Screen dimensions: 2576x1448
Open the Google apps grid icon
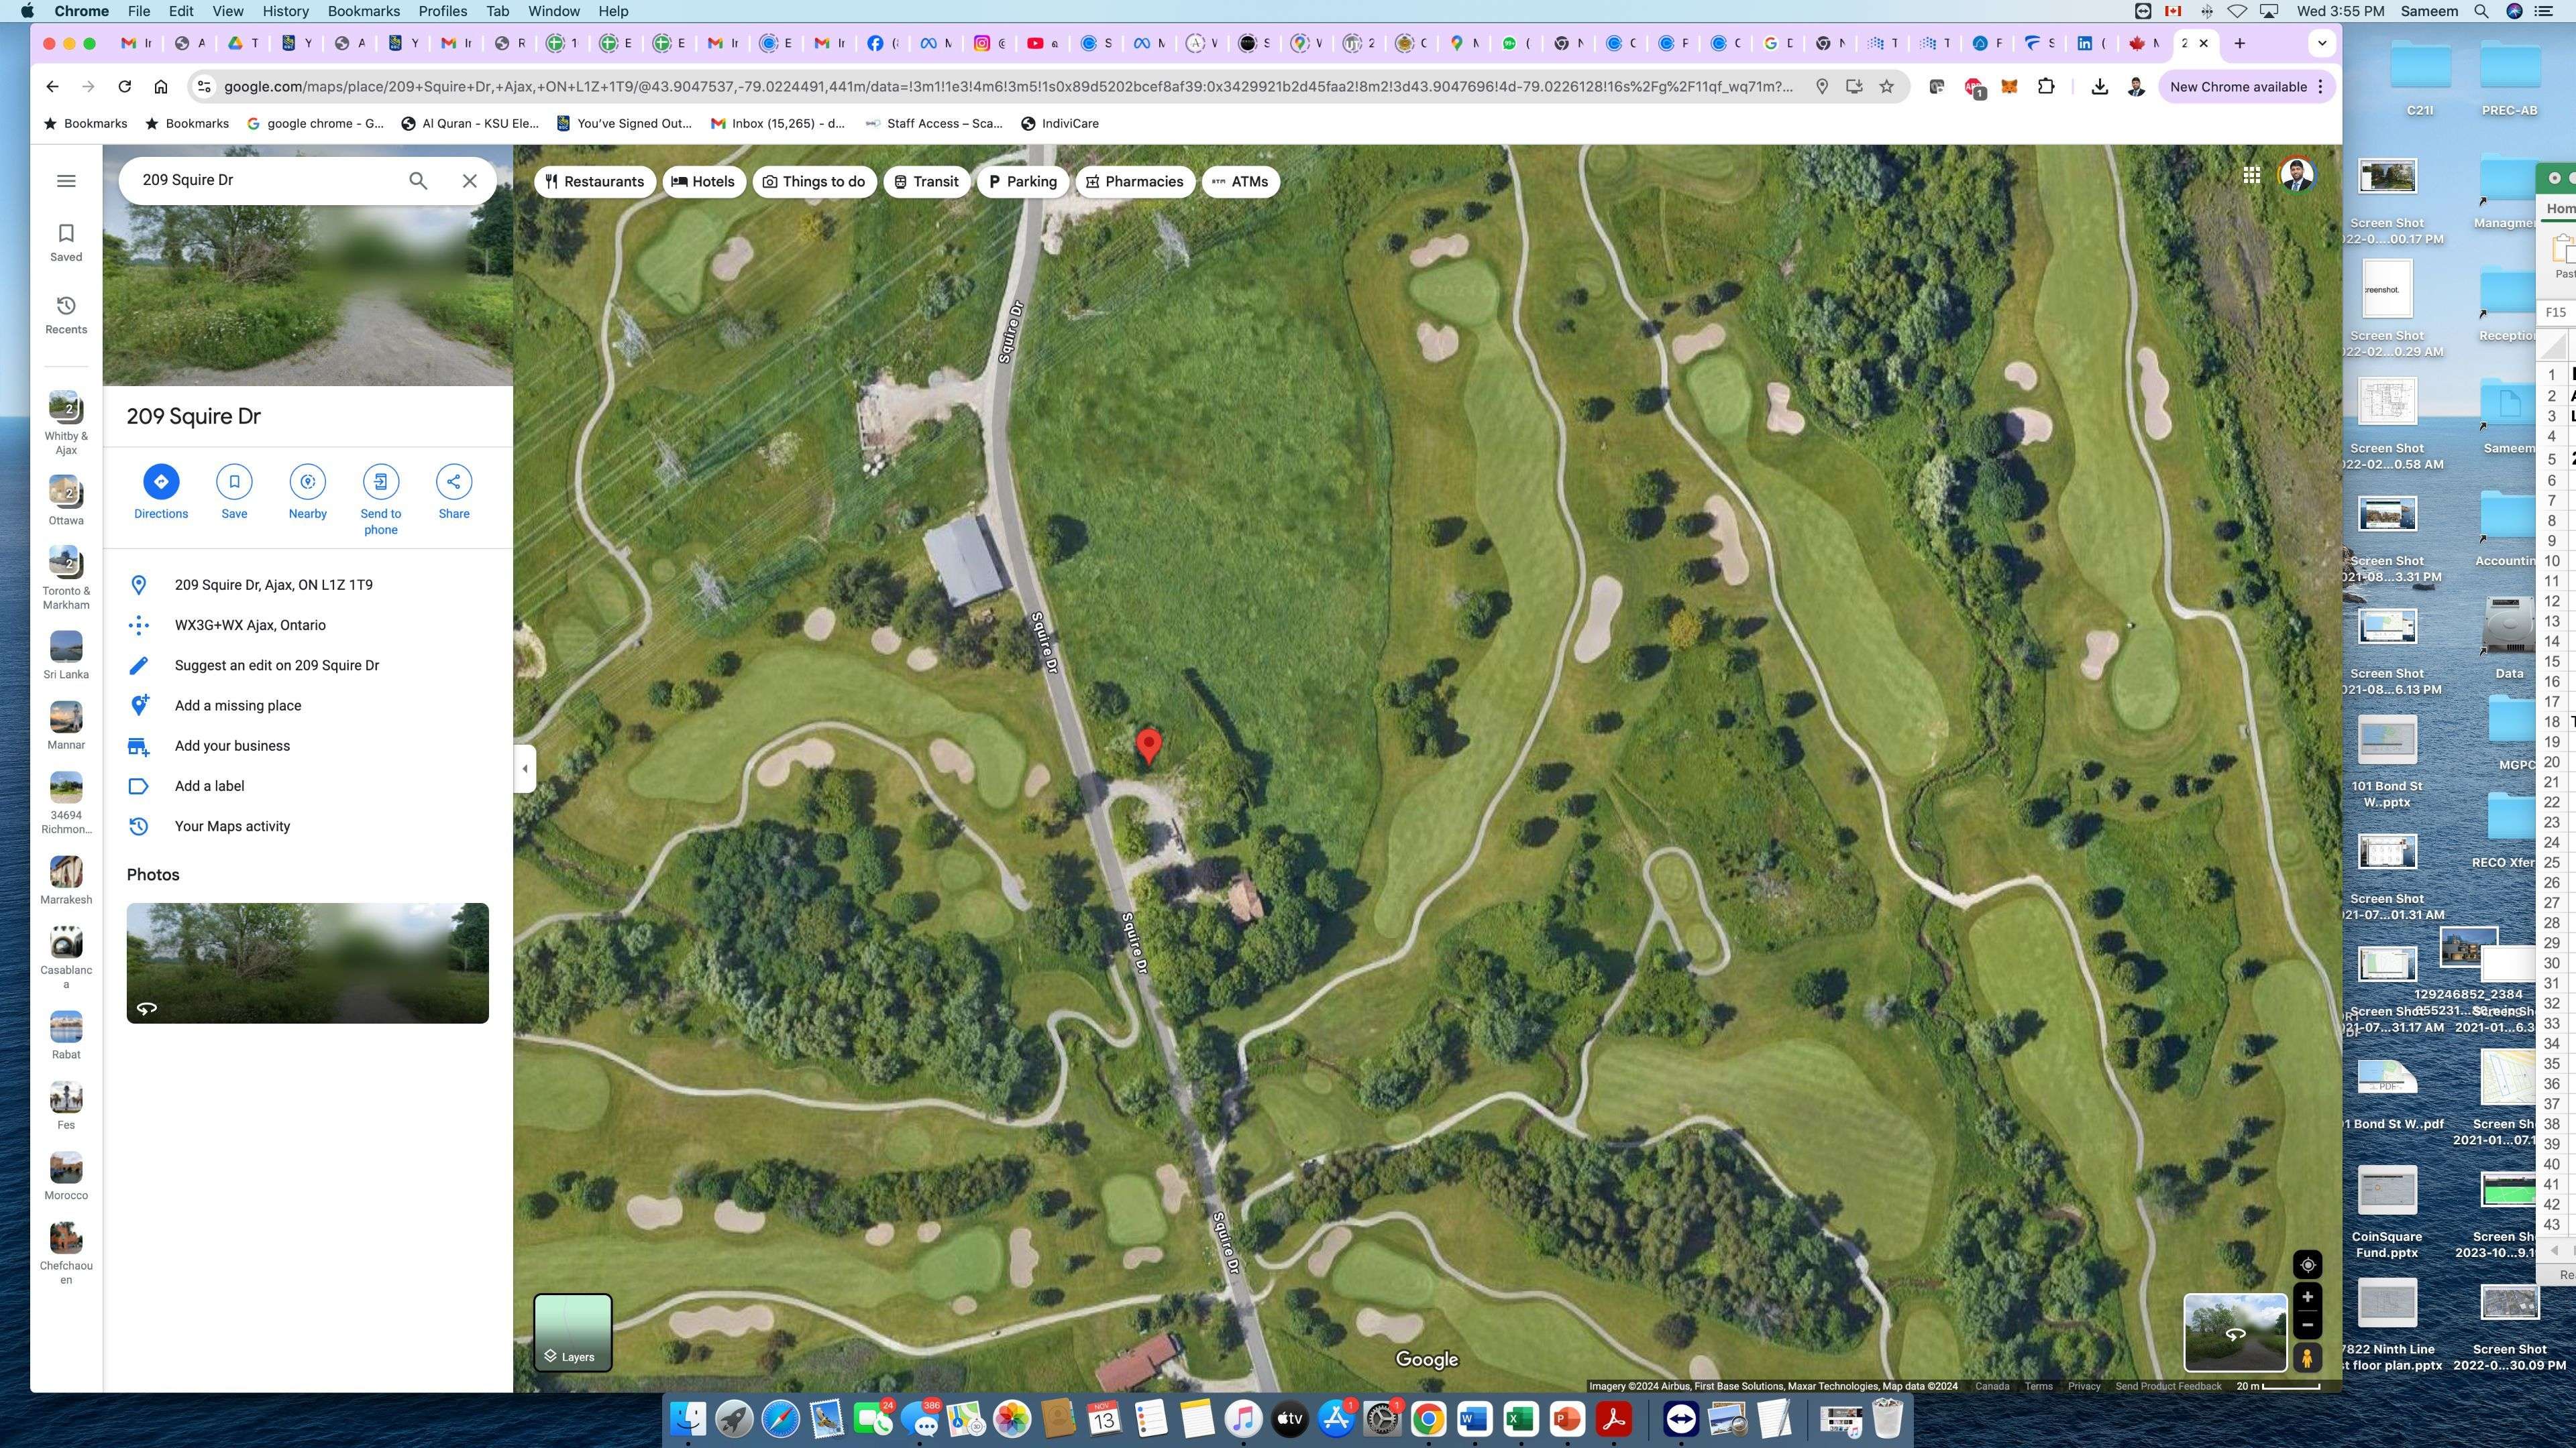(x=2251, y=176)
